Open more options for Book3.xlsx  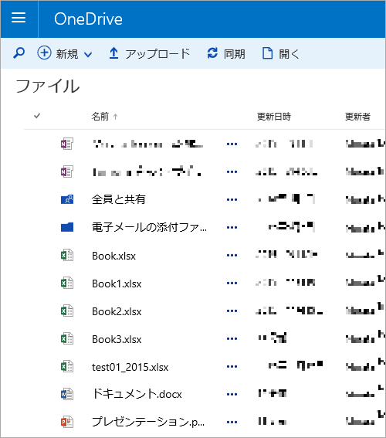click(x=232, y=339)
